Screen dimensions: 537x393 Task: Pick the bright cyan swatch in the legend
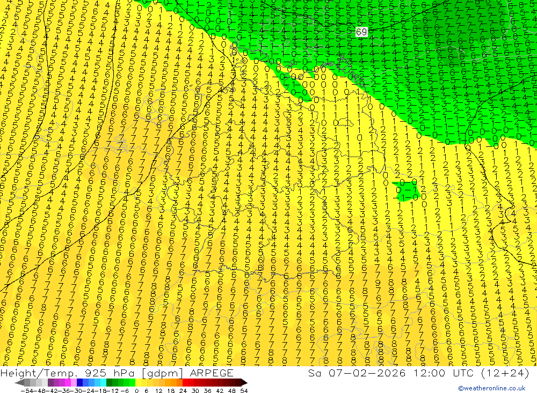103,383
